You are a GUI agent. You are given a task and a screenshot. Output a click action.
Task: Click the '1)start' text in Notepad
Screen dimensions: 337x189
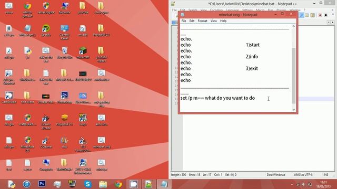coord(253,45)
